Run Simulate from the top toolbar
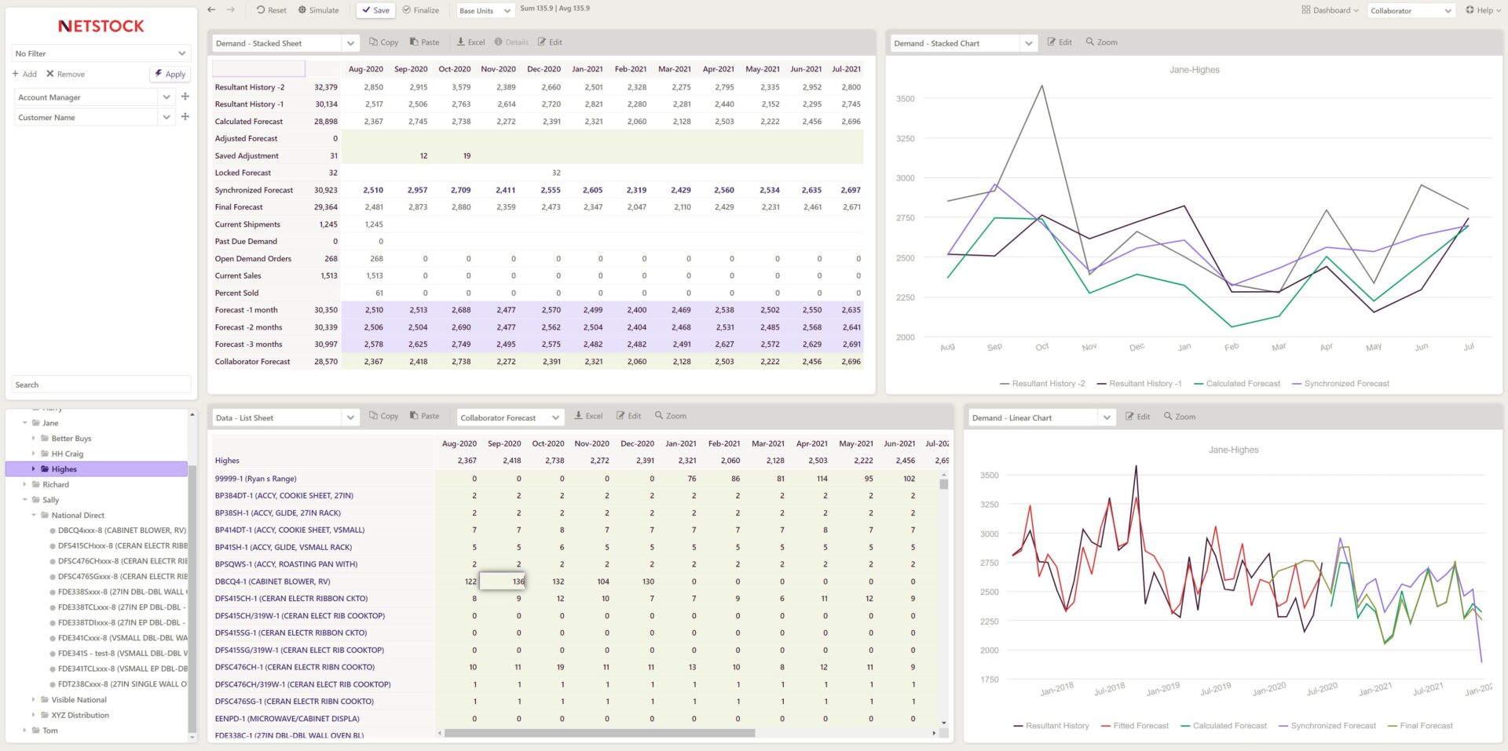This screenshot has width=1508, height=751. pyautogui.click(x=318, y=10)
